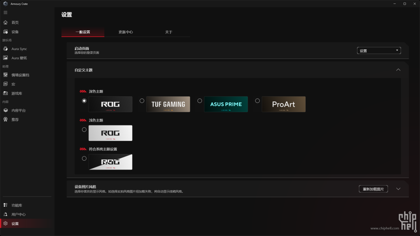The width and height of the screenshot is (420, 236).
Task: Select the ProArt theme radio button
Action: pos(257,101)
